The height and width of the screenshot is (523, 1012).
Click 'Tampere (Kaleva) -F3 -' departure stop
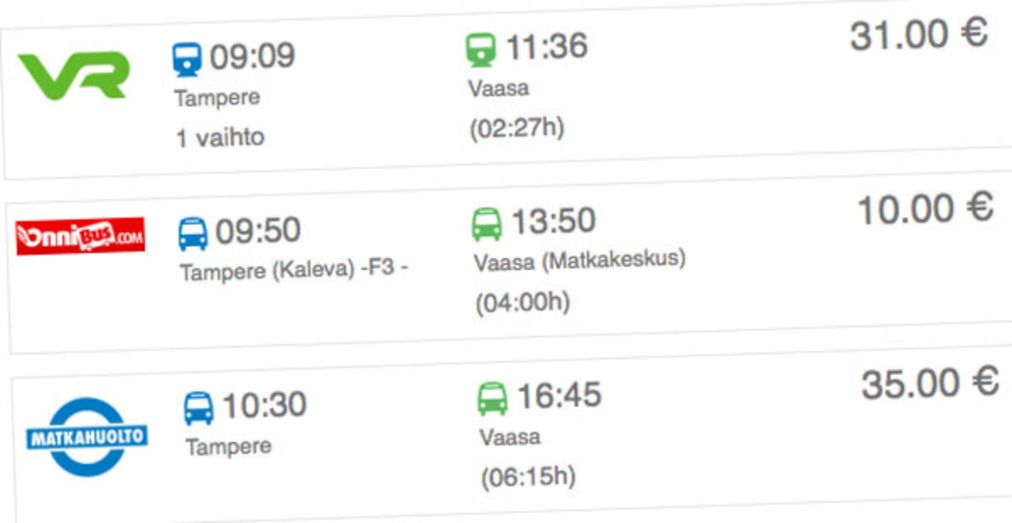click(294, 270)
